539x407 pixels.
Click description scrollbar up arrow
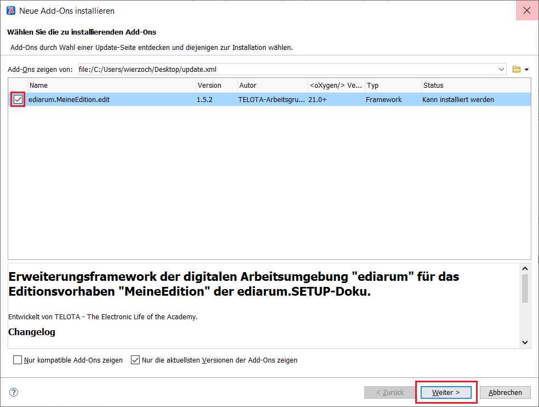(x=525, y=269)
